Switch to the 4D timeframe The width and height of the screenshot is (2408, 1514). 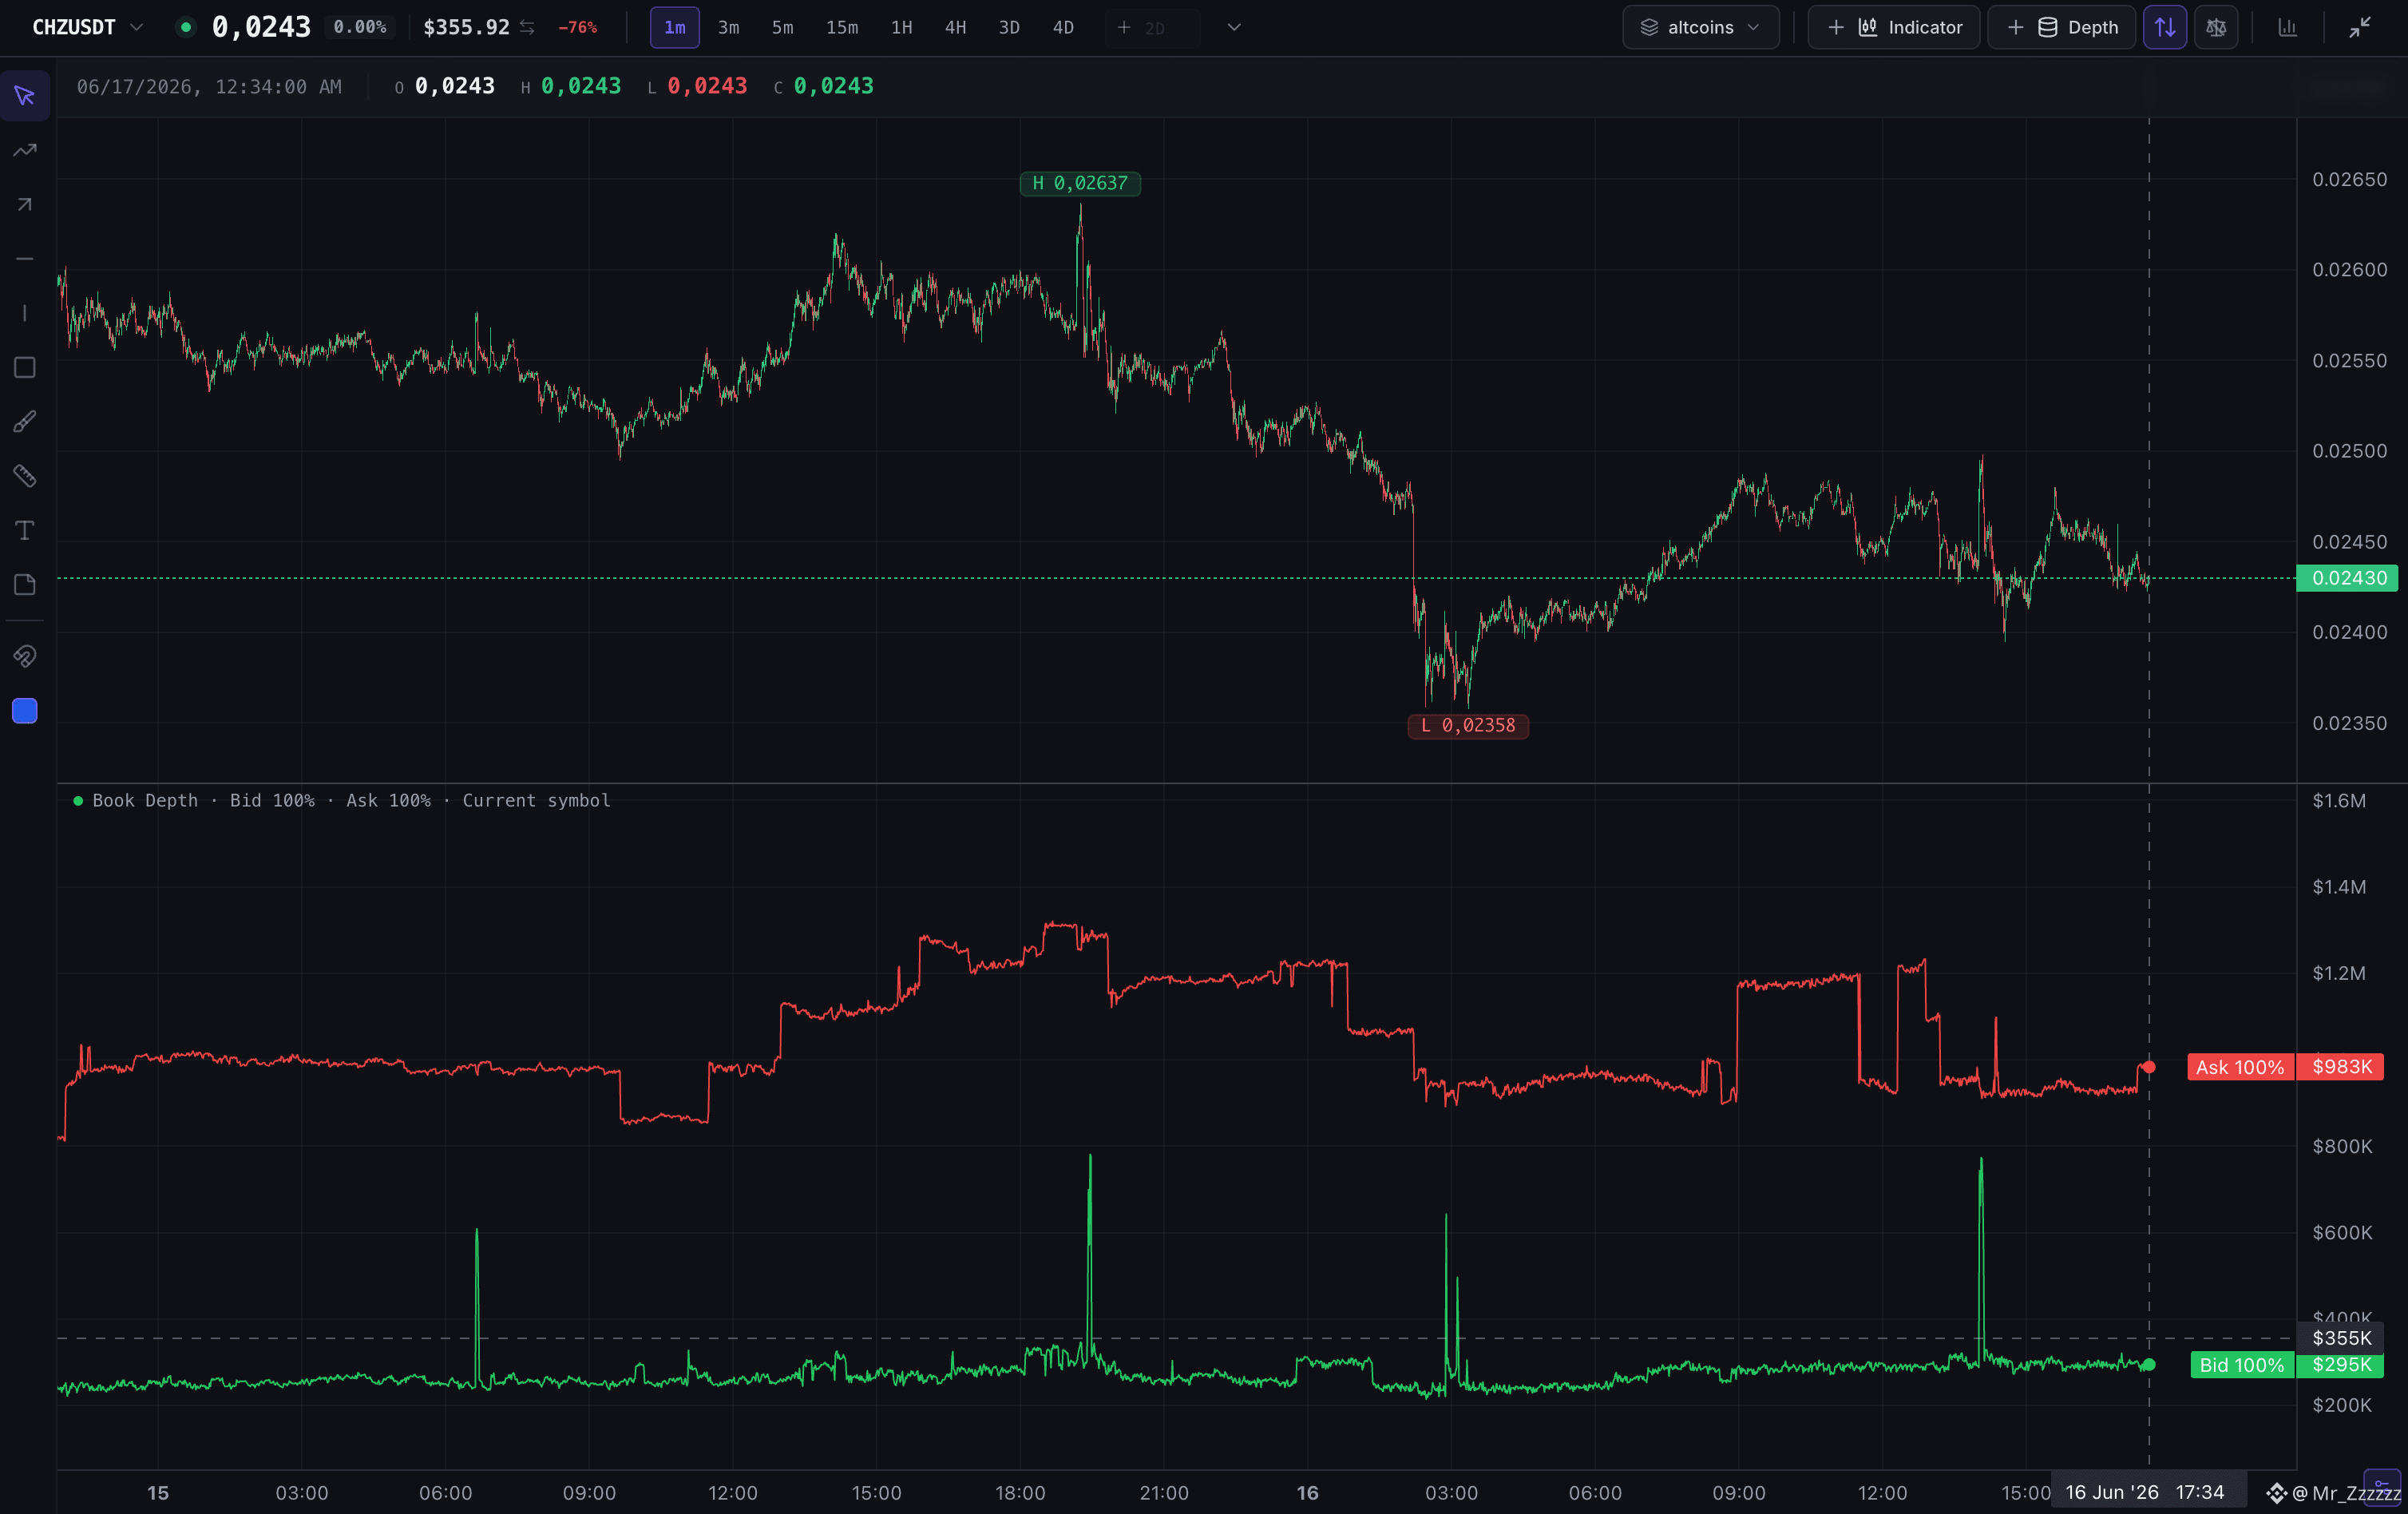1064,28
